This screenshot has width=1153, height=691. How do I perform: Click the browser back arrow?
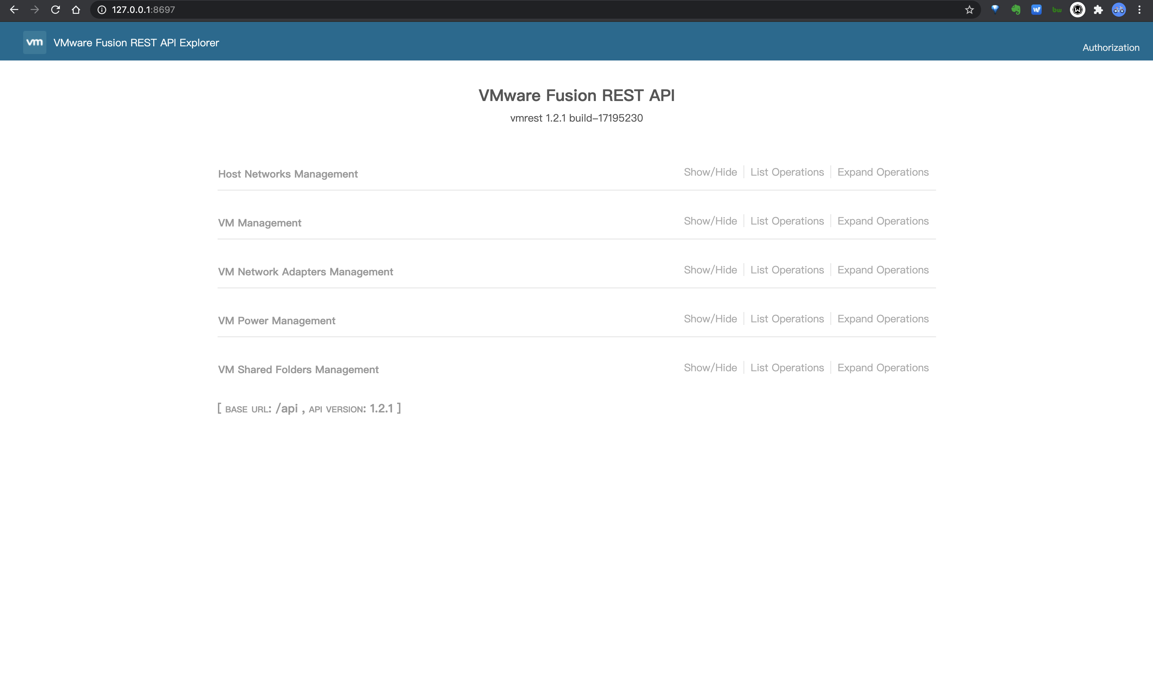click(x=14, y=10)
